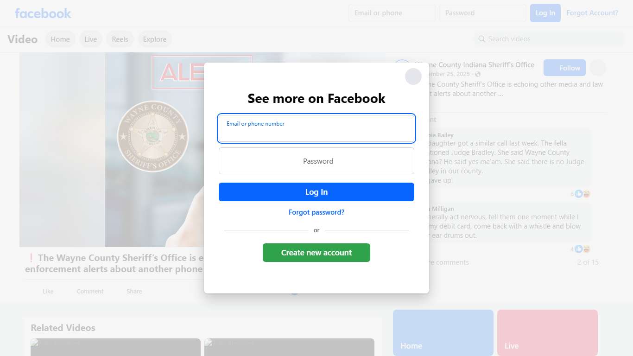Open the Explore tab
Screen dimensions: 633x356
[x=155, y=39]
